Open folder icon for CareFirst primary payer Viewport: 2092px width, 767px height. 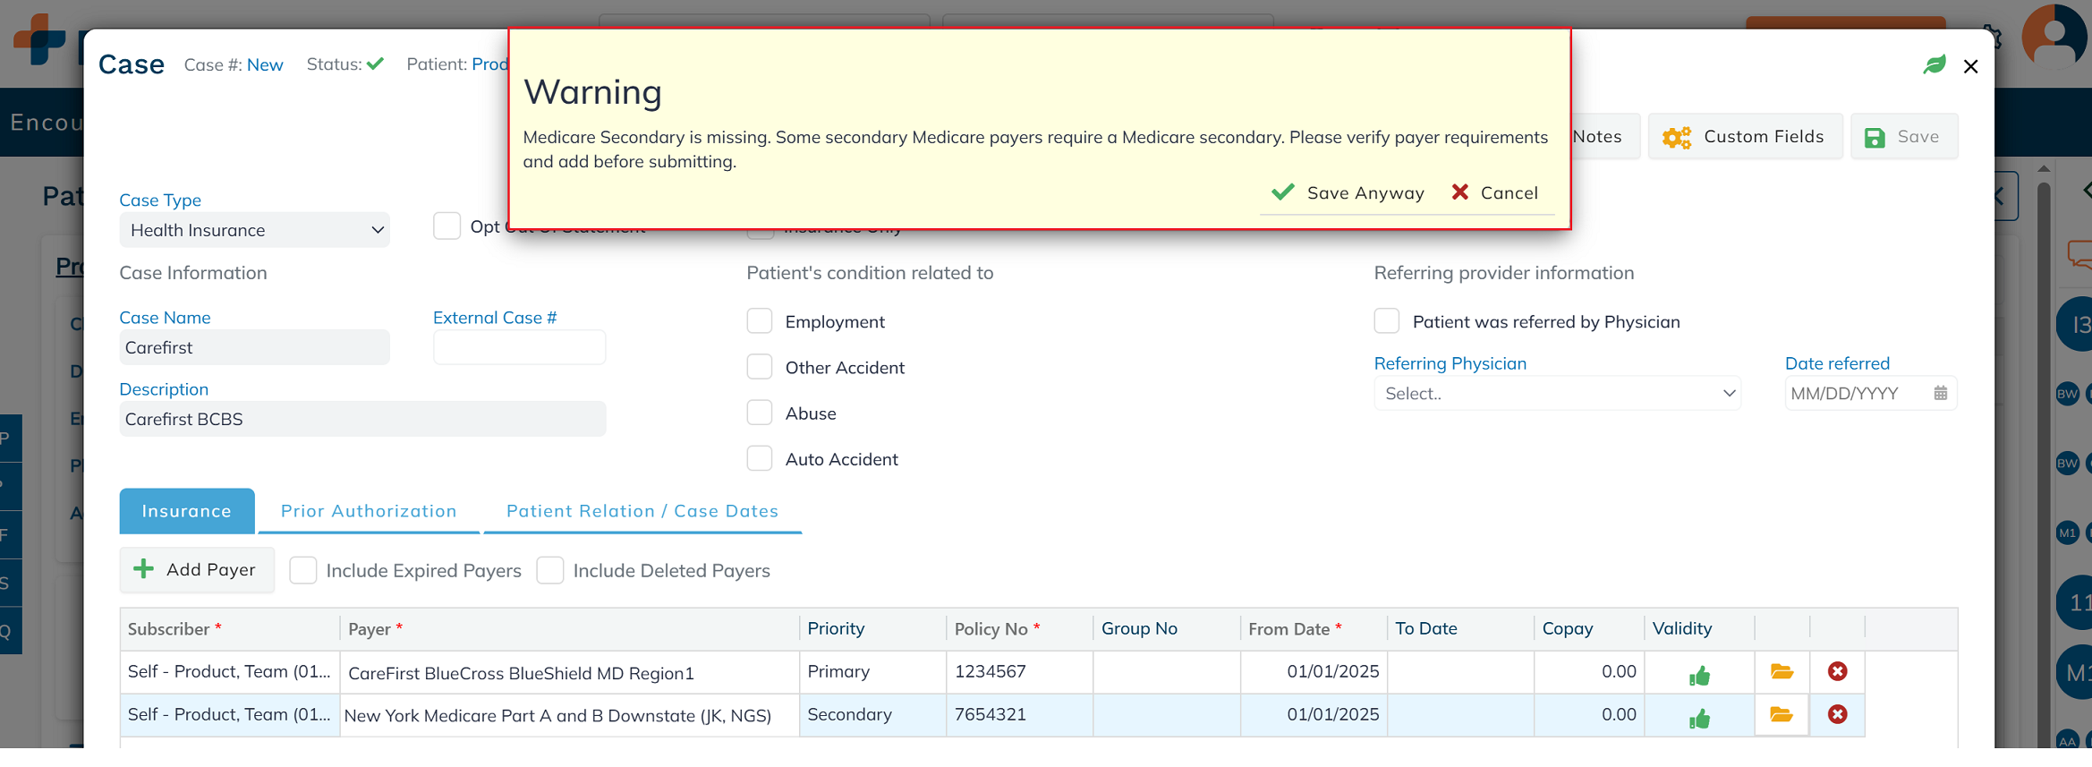coord(1781,672)
